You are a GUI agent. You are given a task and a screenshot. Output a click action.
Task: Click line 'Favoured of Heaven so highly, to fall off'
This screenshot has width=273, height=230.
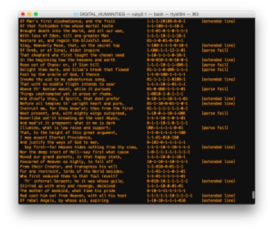click(66, 162)
